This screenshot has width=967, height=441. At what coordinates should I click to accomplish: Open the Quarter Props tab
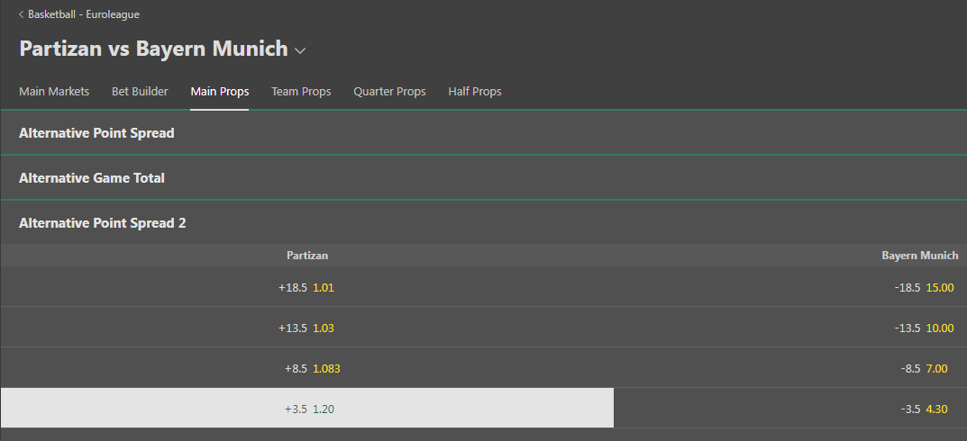pos(389,92)
